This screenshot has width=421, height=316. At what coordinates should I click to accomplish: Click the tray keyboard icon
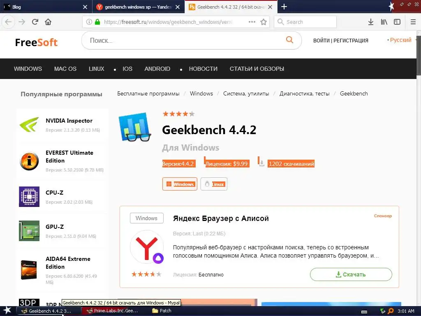pos(364,312)
